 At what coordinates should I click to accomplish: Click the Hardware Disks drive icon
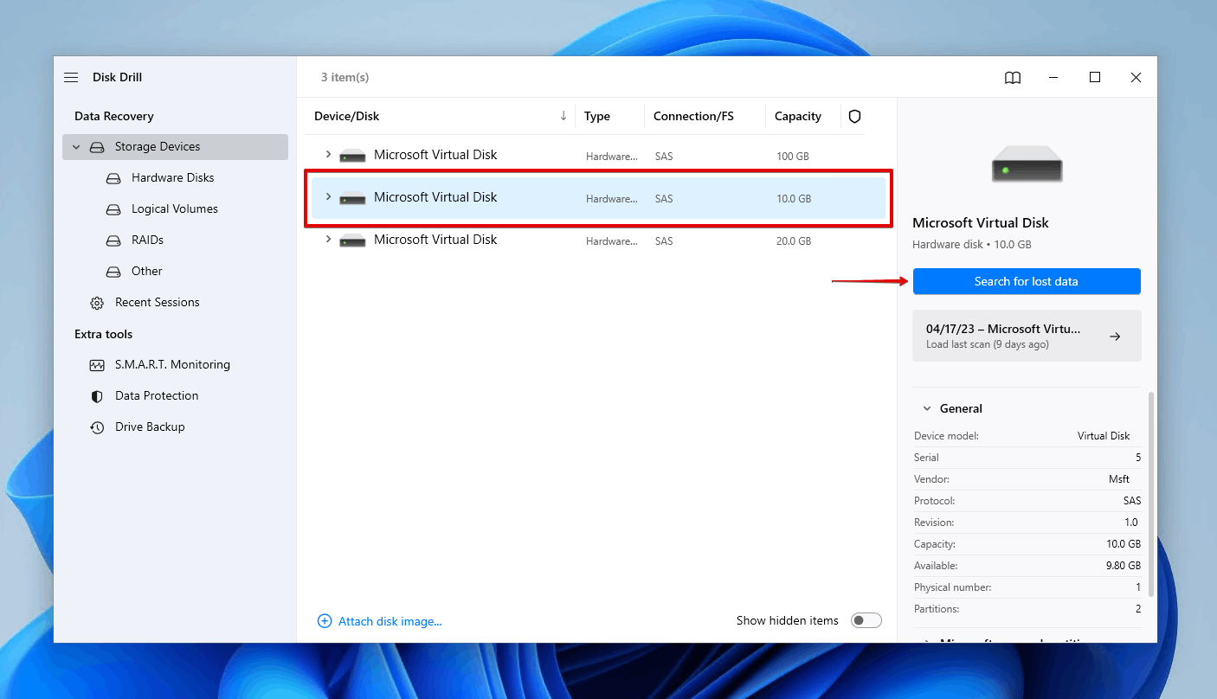coord(113,178)
